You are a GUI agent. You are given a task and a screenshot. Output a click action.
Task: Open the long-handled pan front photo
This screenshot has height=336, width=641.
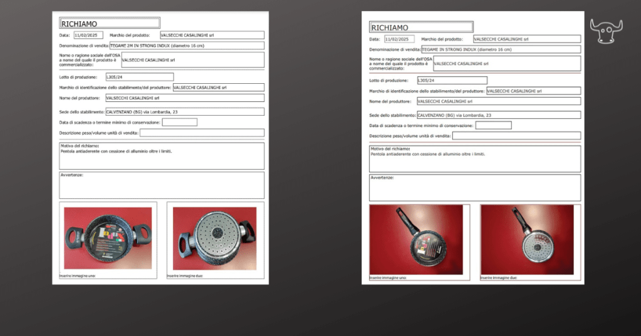pos(416,239)
